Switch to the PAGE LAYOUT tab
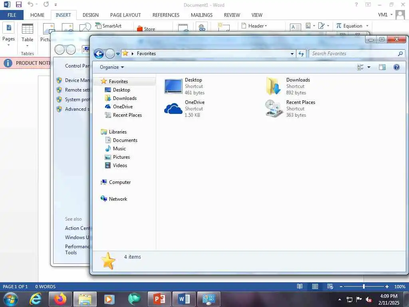Screen dimensions: 409x307 coord(125,15)
